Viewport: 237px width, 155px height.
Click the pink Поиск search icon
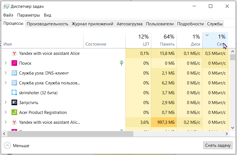coord(14,63)
